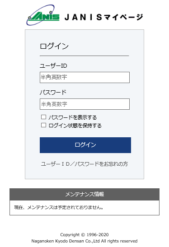
Task: Click the green JANIS logo icon
Action: pos(43,15)
